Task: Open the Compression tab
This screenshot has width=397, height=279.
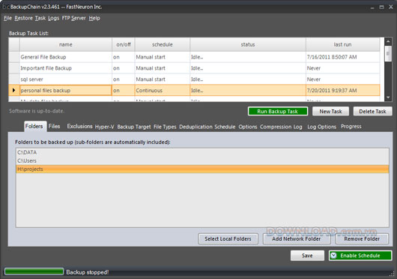Action: coord(276,127)
